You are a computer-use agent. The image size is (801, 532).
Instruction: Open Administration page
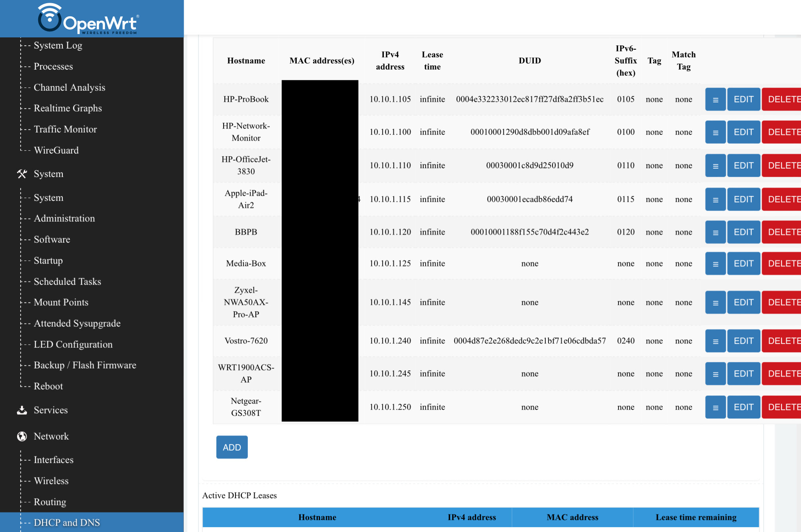[64, 218]
